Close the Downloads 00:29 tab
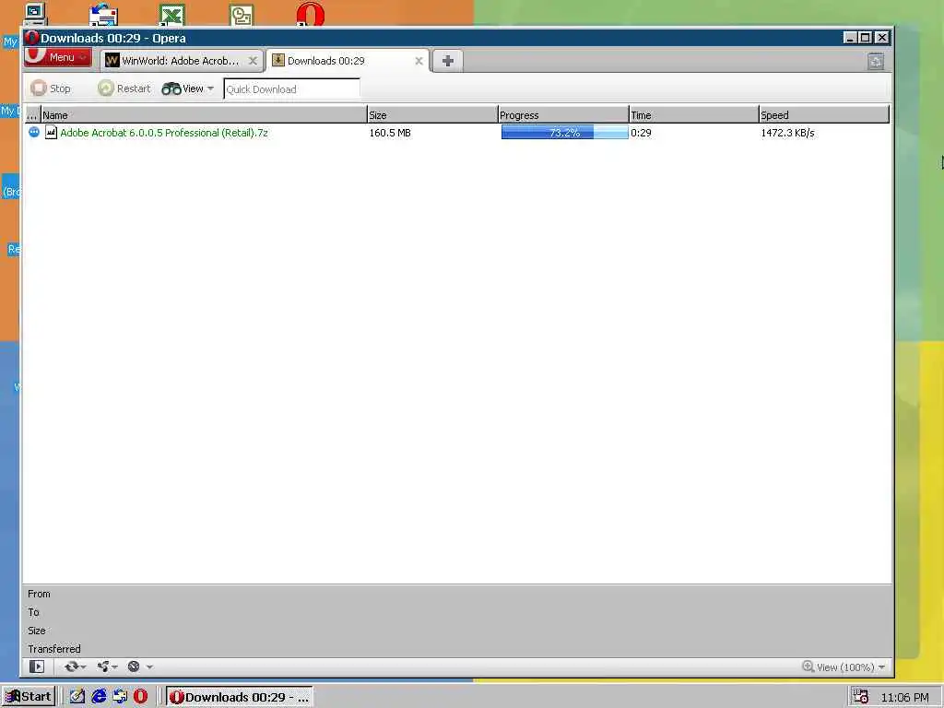This screenshot has width=944, height=708. [419, 61]
